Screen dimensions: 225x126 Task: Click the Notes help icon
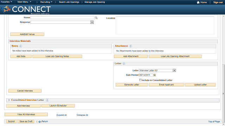(x=21, y=46)
